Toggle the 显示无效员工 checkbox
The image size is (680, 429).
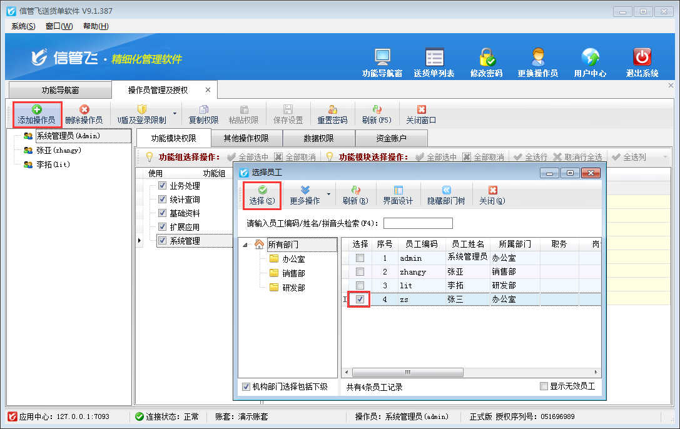[x=544, y=386]
